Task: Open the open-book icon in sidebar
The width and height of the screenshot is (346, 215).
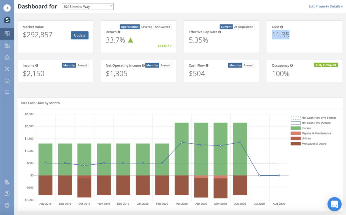Action: (x=7, y=93)
